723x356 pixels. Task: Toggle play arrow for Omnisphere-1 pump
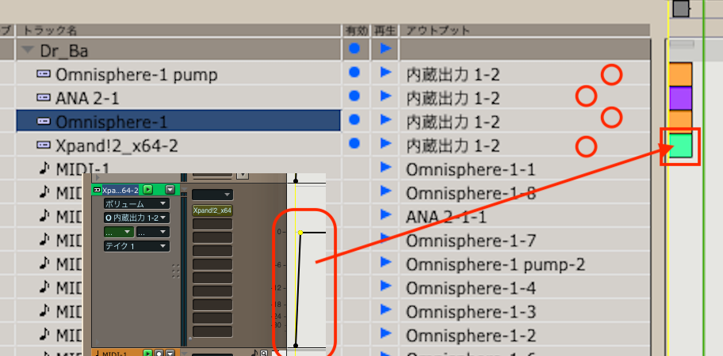click(x=385, y=72)
